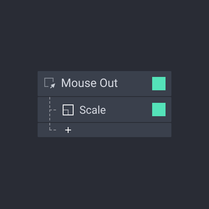Click the dark canvas below the add row
This screenshot has height=209, width=209.
104,173
